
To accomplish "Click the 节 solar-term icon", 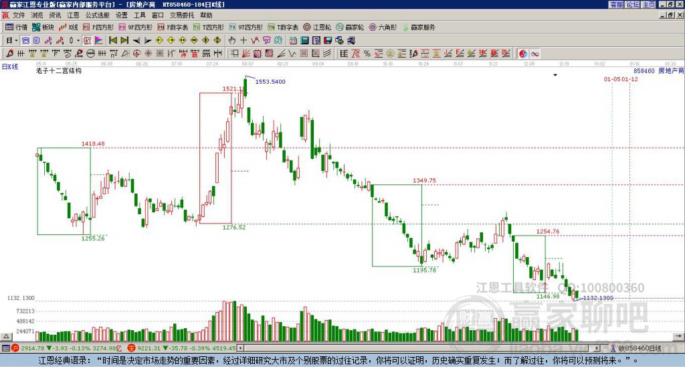I will (x=266, y=40).
